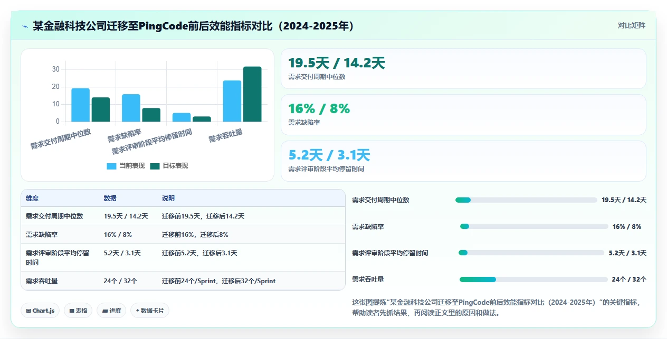Click the 5.2天 / 3.1天 table cell
Viewport: 667px width, 339px height.
coord(122,253)
